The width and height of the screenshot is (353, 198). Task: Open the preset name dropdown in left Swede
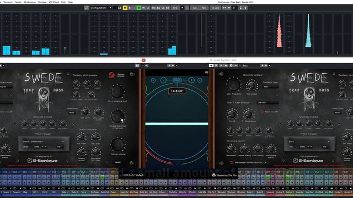tap(43, 142)
